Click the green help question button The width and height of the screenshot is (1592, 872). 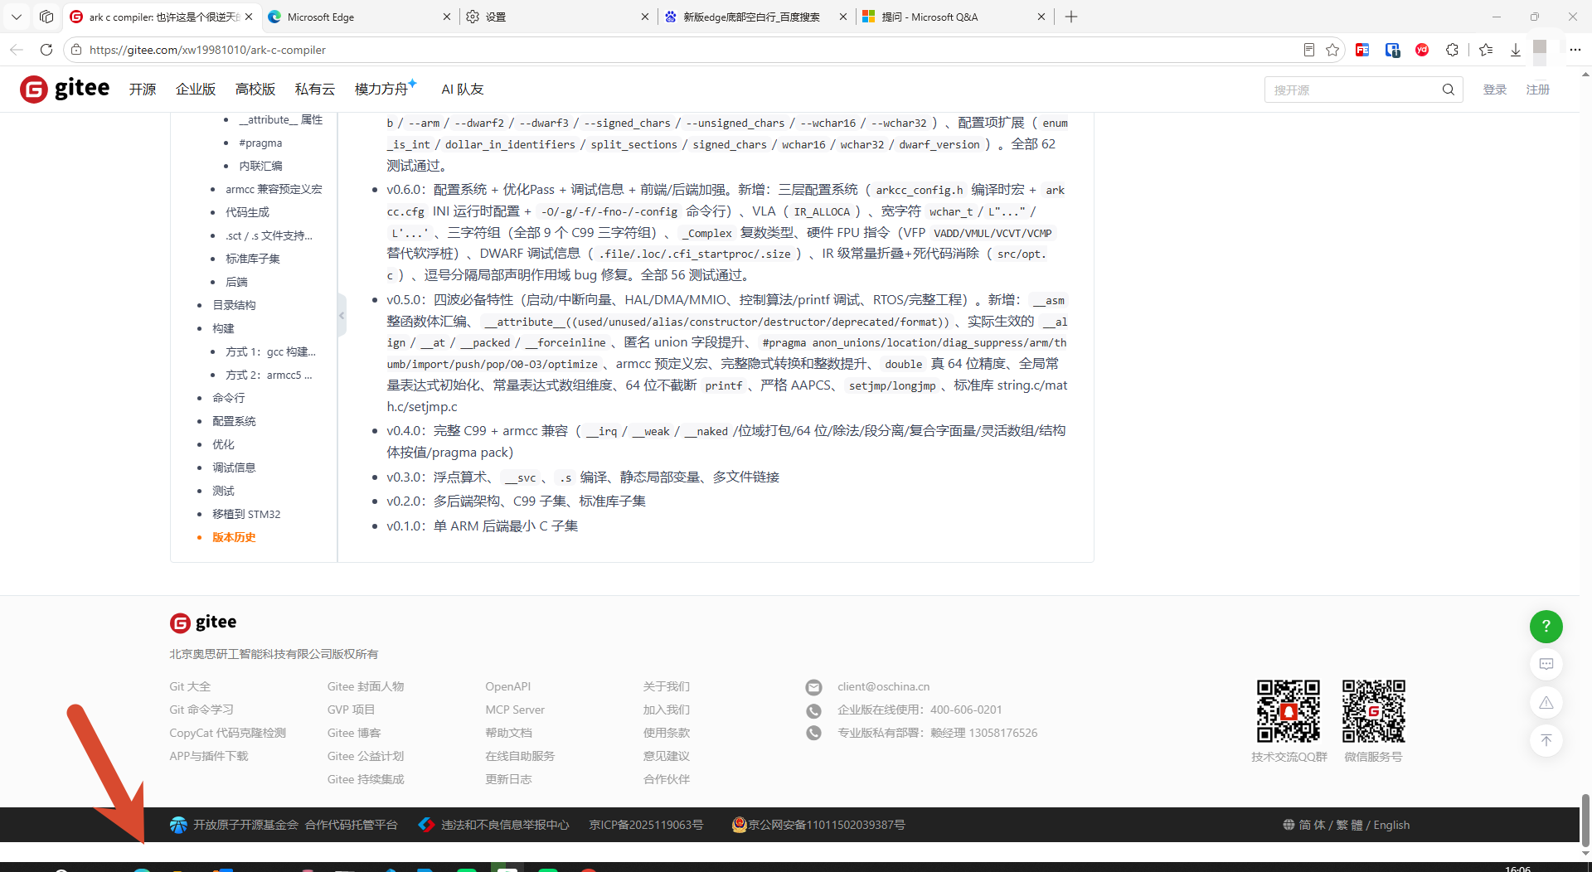[1546, 627]
